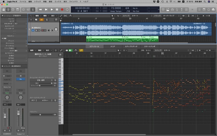Click Duplicate Track button
Screen dimensions: 217x136
(36, 20)
